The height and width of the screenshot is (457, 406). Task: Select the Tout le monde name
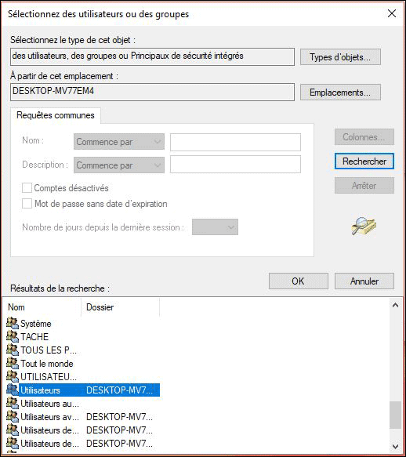pos(47,364)
